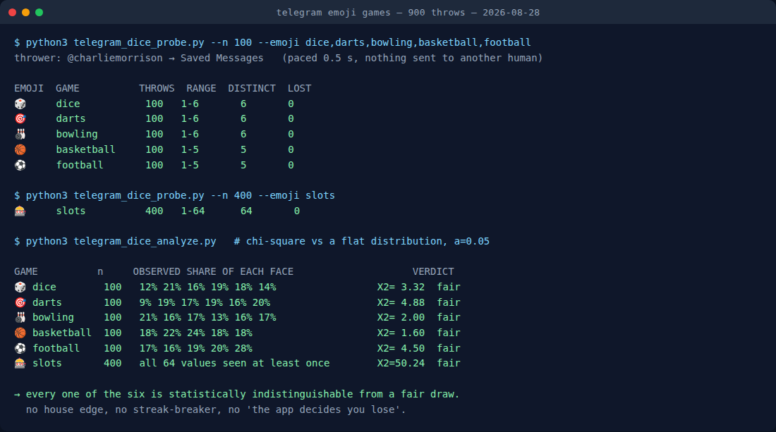Close the terminal window with the red button
776x432 pixels.
pos(13,13)
